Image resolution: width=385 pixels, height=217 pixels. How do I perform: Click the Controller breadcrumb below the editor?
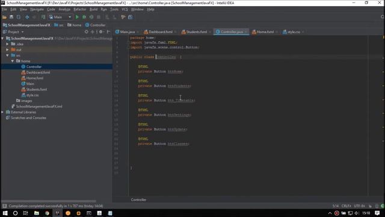138,200
